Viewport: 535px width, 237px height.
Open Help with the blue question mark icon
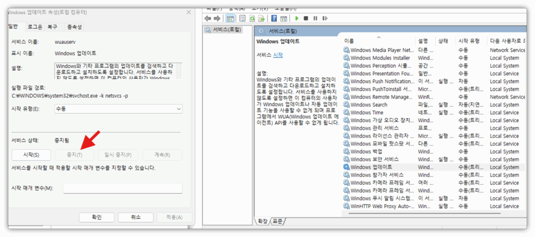point(274,18)
